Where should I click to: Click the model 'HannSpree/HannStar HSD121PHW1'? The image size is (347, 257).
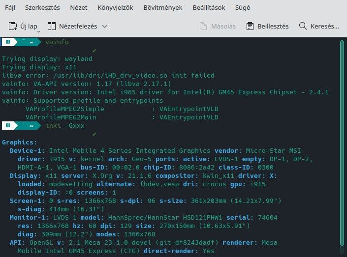coord(165,218)
